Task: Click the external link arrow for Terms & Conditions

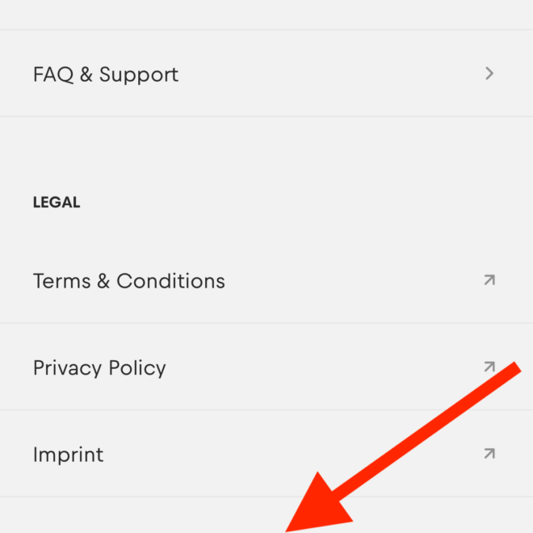Action: click(489, 280)
